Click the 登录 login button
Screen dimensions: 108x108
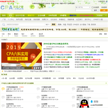pyautogui.click(x=95, y=10)
